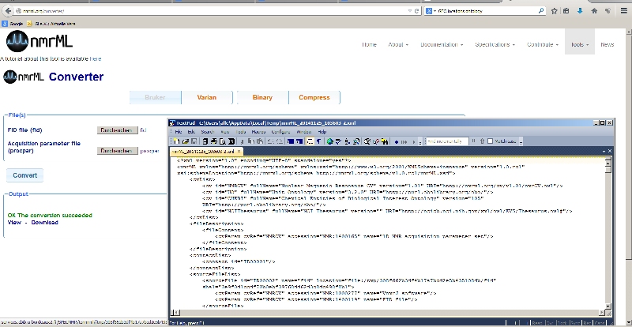Viewport: 632px width, 327px height.
Task: Open the Firefox bookmarks list icon
Action: tap(566, 11)
